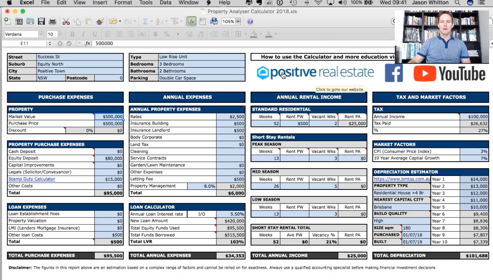Open the Data menu
The image size is (493, 280).
point(165,3)
